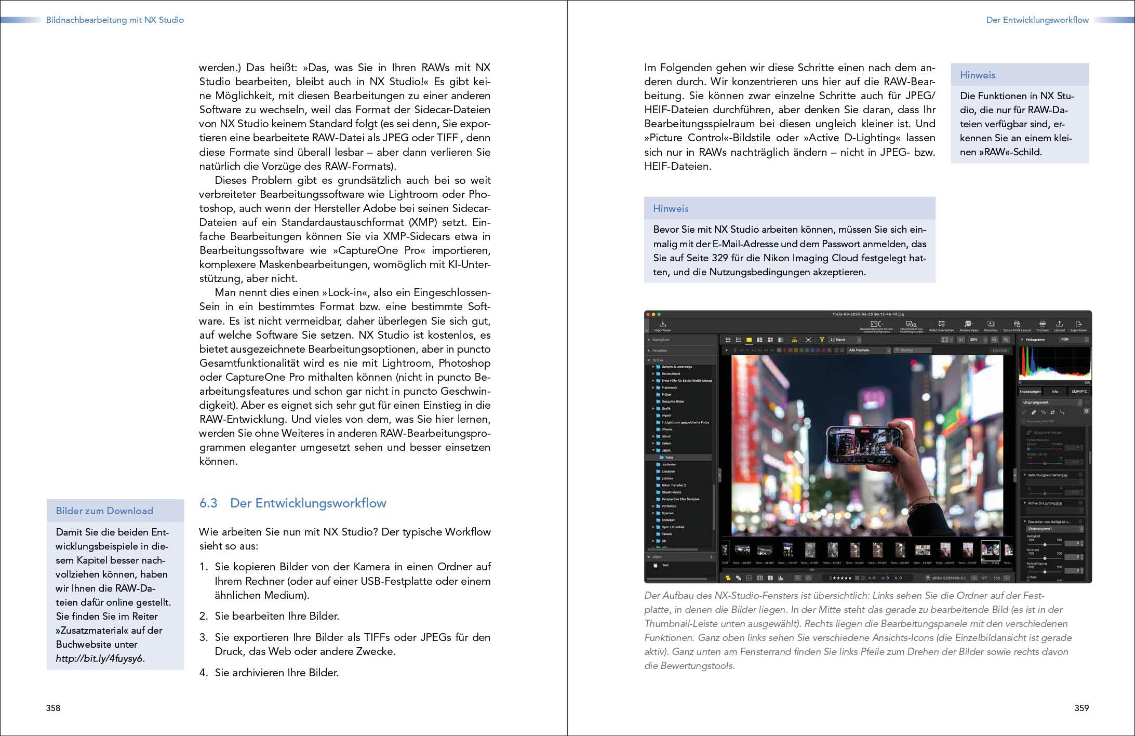Image resolution: width=1135 pixels, height=736 pixels.
Task: Add a new album with plus icon
Action: point(712,557)
